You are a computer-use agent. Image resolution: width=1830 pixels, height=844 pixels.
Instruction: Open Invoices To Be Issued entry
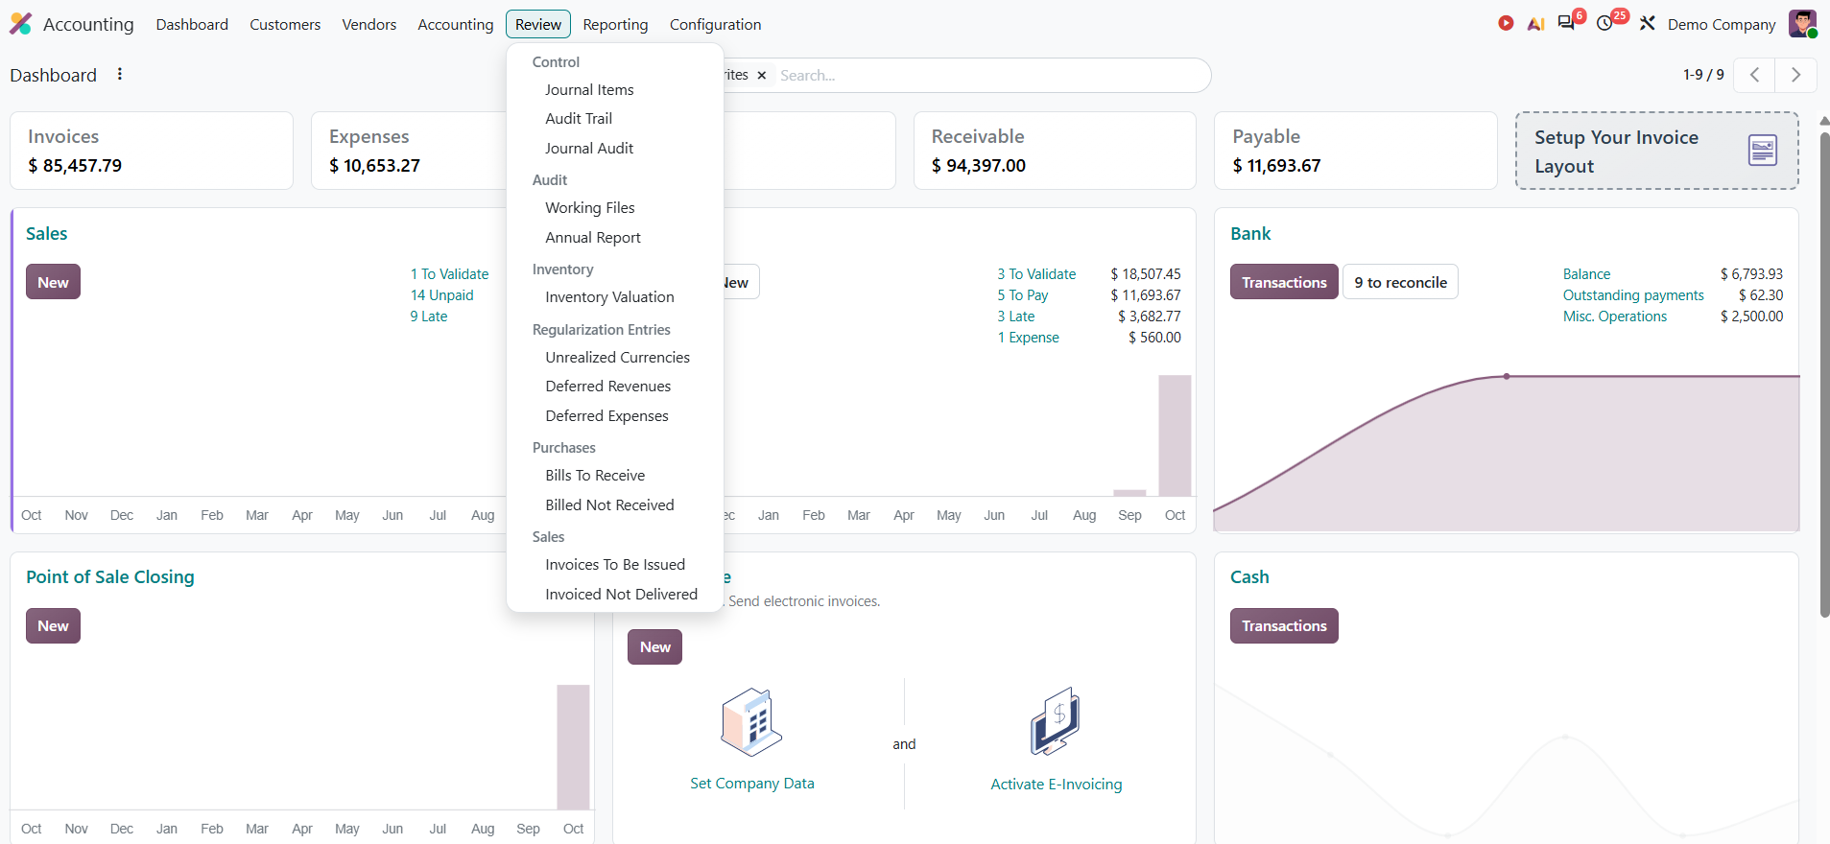click(x=615, y=564)
